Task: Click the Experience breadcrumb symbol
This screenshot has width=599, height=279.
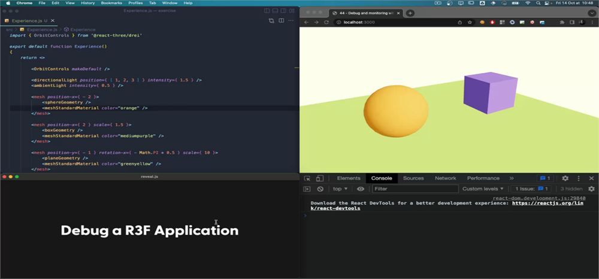Action: (x=80, y=29)
